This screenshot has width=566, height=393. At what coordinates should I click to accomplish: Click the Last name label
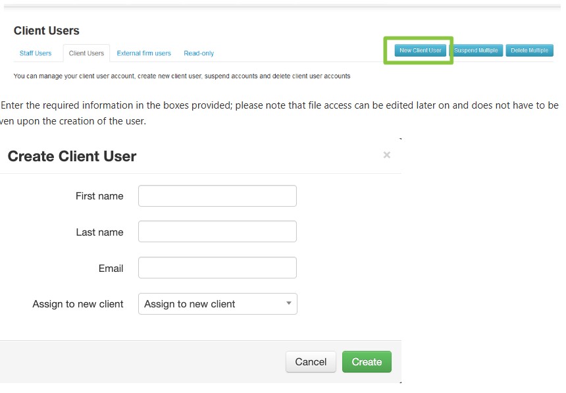click(99, 232)
